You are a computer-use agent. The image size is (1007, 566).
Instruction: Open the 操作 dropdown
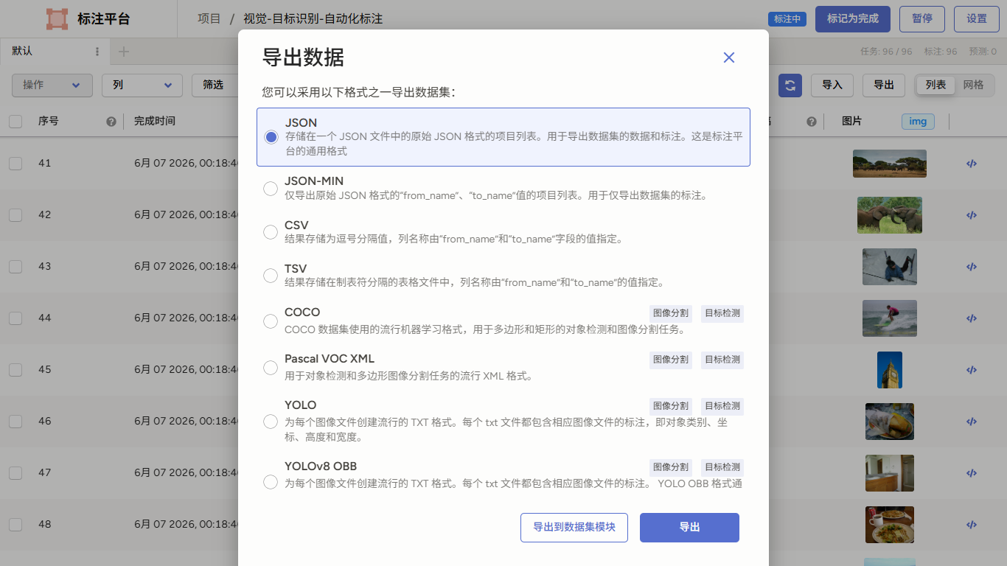52,85
